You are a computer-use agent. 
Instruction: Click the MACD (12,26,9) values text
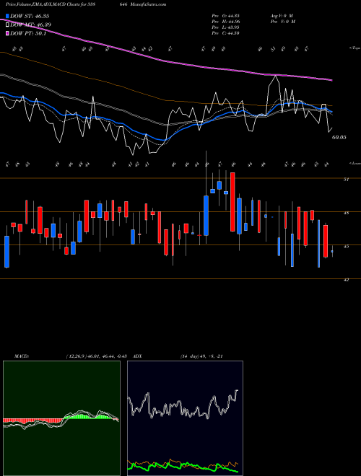point(96,356)
